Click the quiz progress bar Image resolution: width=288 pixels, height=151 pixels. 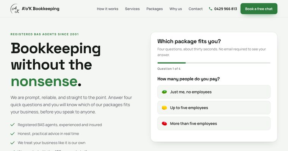tap(214, 63)
